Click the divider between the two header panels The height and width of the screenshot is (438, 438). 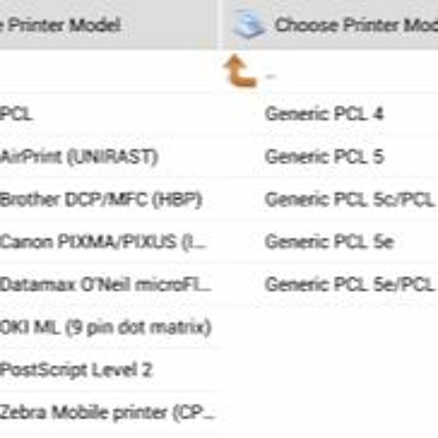(x=219, y=25)
